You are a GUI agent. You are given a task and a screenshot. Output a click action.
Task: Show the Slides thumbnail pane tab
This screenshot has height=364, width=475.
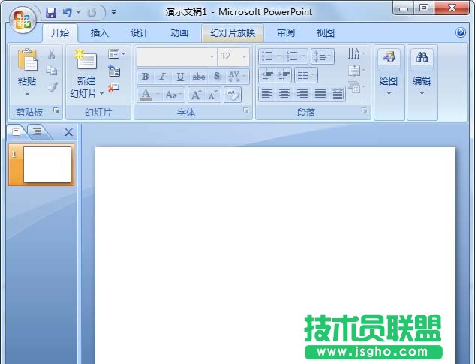pos(17,132)
